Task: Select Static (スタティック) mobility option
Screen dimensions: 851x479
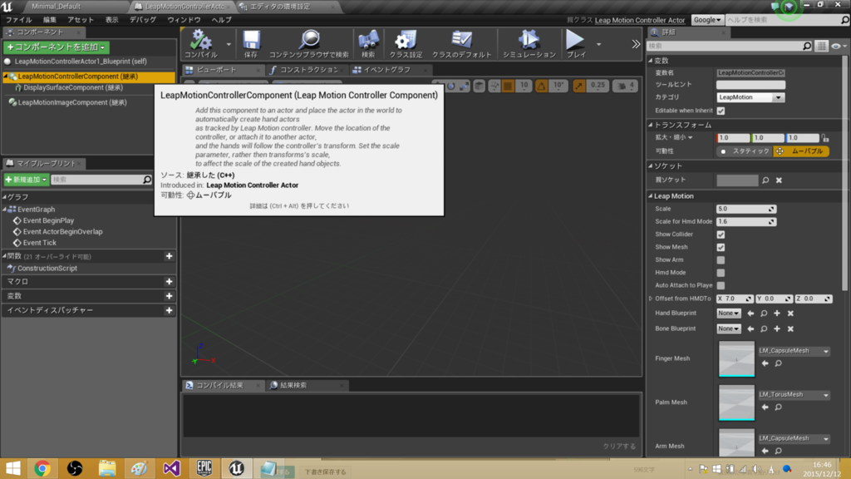Action: (x=745, y=151)
